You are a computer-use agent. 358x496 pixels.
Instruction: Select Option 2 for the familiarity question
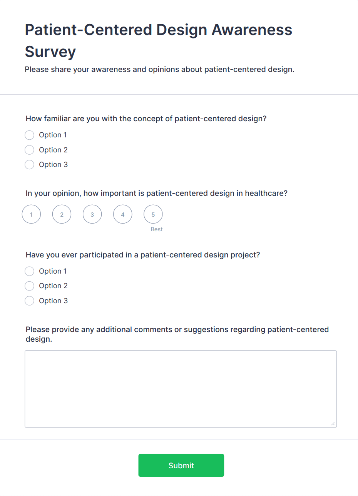[x=29, y=150]
